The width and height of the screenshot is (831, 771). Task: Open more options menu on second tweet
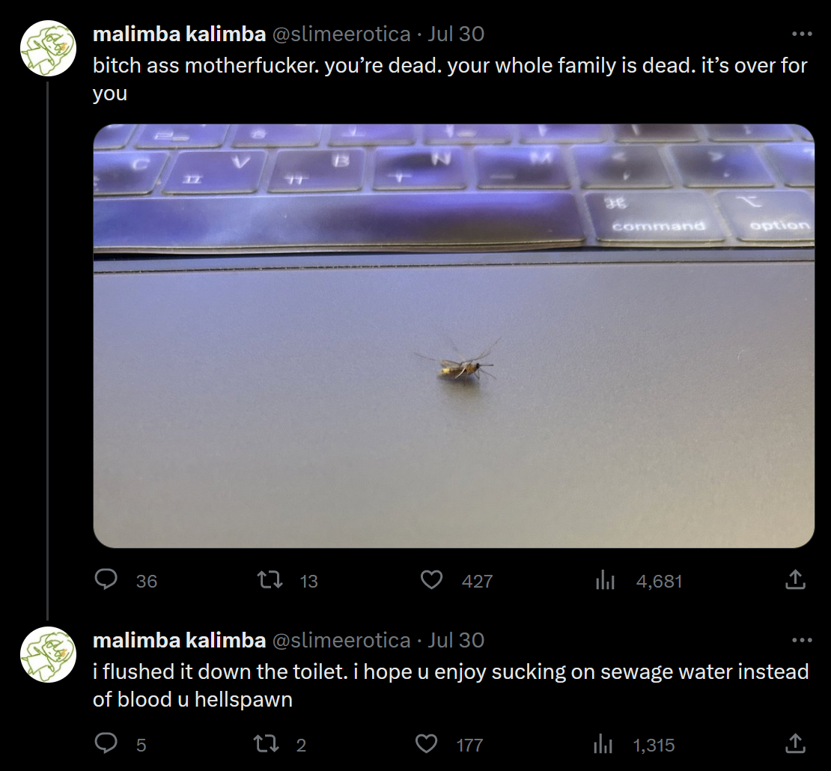801,640
